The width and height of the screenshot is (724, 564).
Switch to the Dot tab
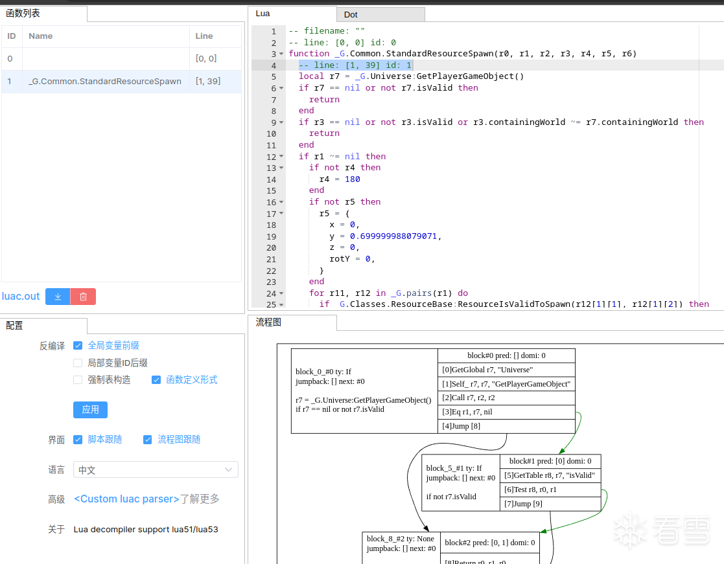point(351,15)
